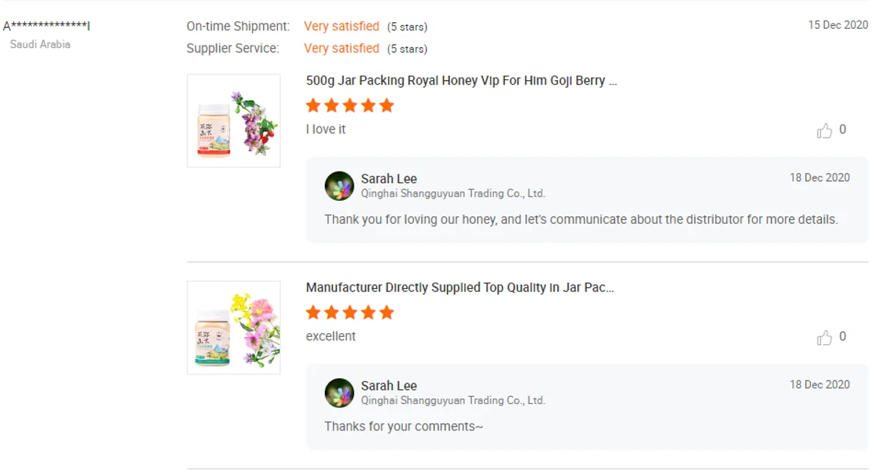
Task: Click the 15 Dec 2020 review date
Action: pos(838,25)
